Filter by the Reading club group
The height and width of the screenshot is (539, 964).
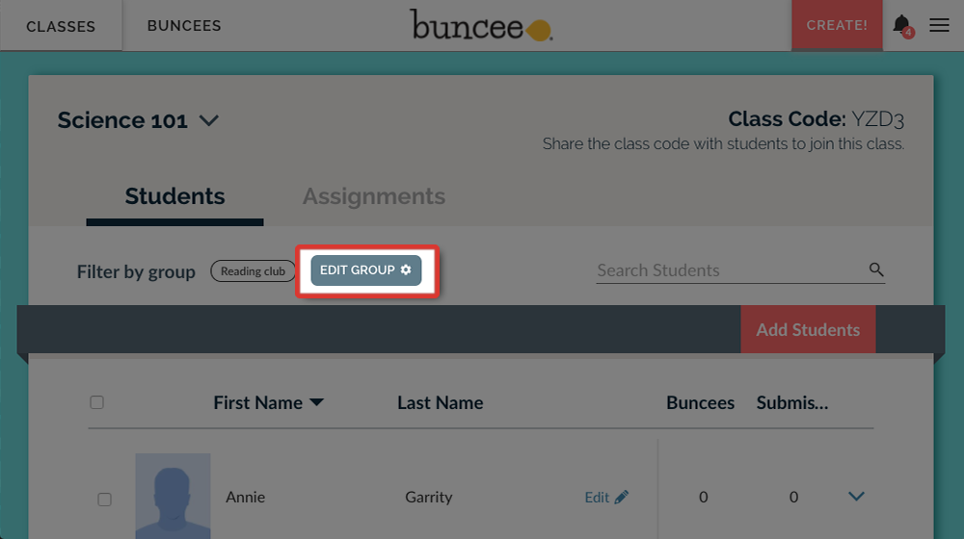pyautogui.click(x=253, y=271)
